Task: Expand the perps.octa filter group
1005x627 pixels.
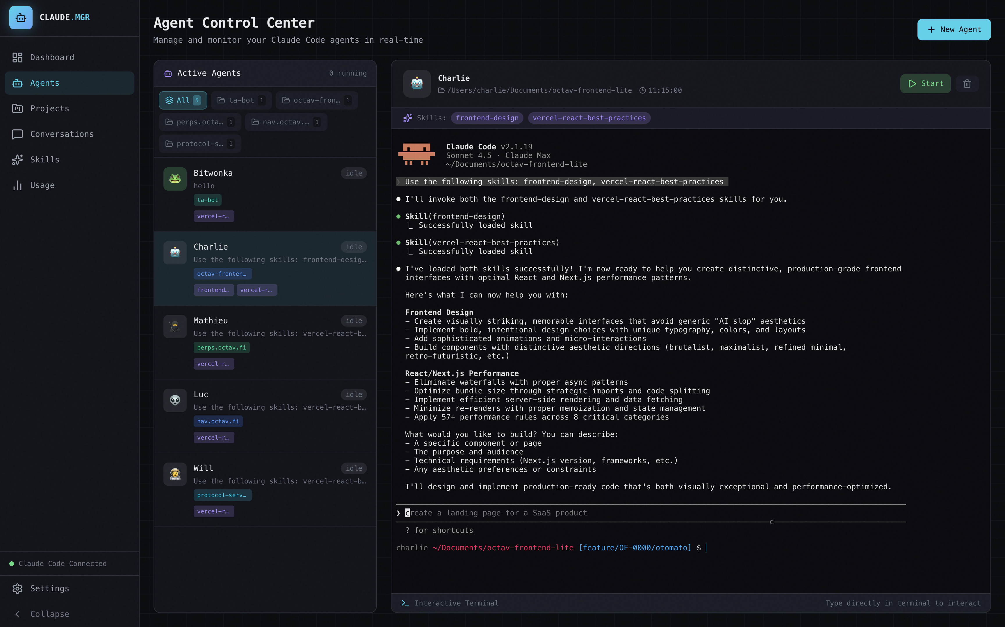Action: tap(199, 121)
